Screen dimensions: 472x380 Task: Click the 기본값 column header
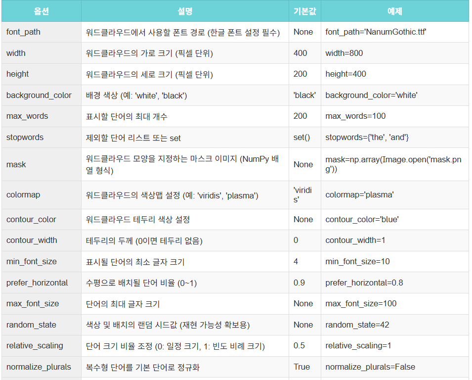point(304,11)
